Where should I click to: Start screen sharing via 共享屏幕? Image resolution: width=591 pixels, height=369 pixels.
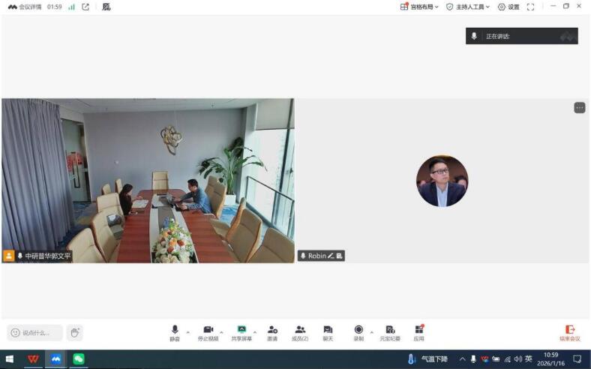point(241,332)
